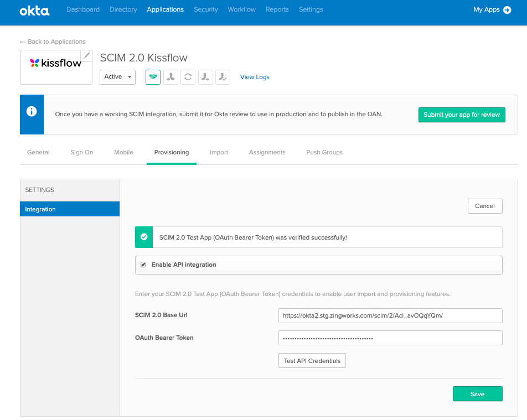The width and height of the screenshot is (527, 420).
Task: Click the Enable API integration label
Action: click(x=184, y=265)
